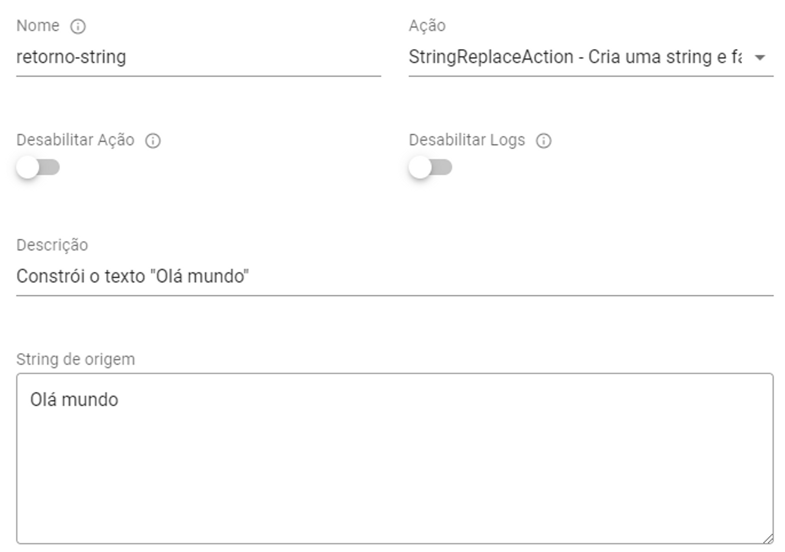Image resolution: width=785 pixels, height=552 pixels.
Task: Click the Desabilitar Ação info icon
Action: [153, 141]
